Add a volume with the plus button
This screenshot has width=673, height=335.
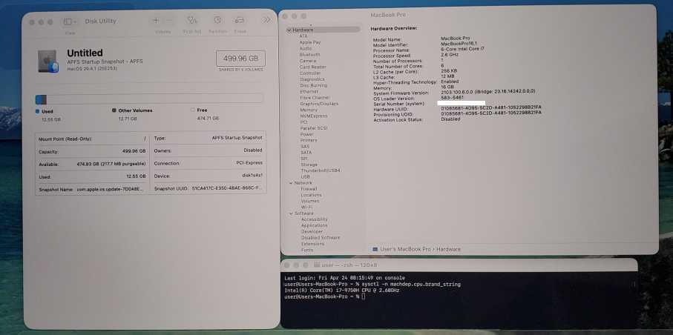(157, 21)
